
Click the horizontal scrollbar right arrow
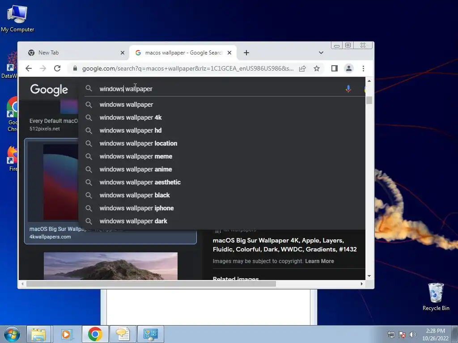pos(361,284)
